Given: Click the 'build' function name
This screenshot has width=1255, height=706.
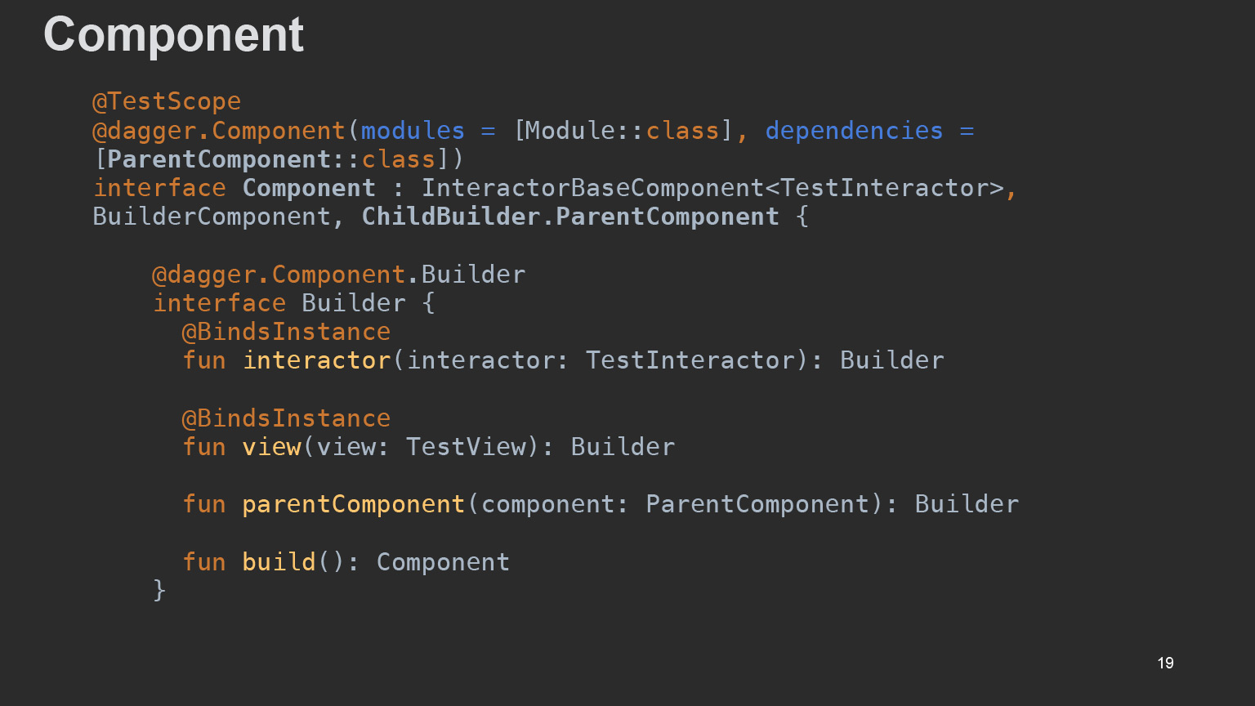Looking at the screenshot, I should [x=279, y=562].
